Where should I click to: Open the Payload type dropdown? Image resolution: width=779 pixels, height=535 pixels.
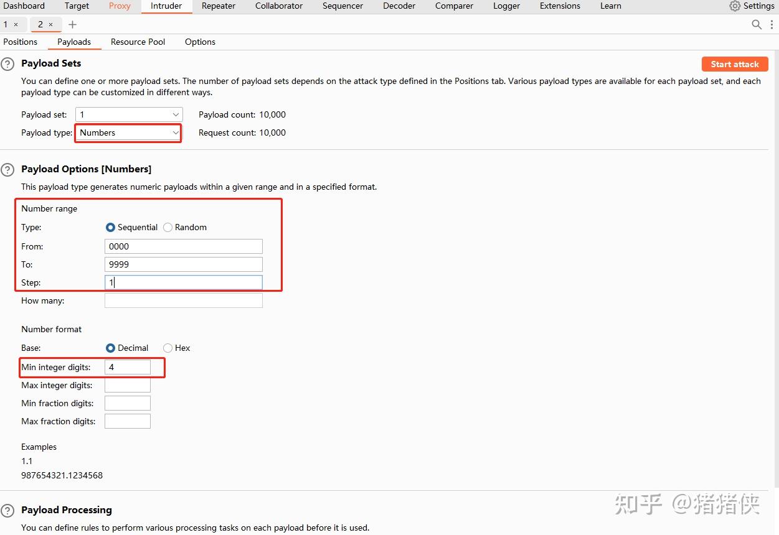(x=128, y=133)
